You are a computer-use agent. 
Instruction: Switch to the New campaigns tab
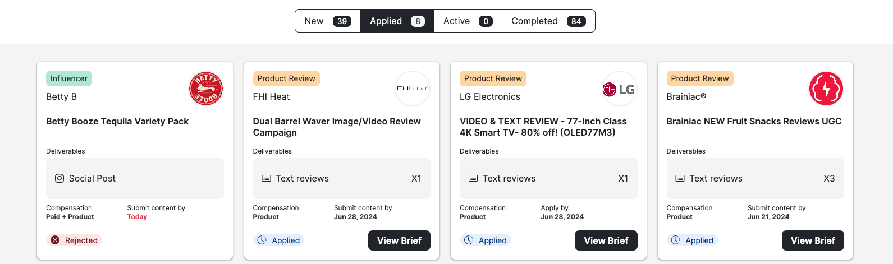[x=328, y=21]
